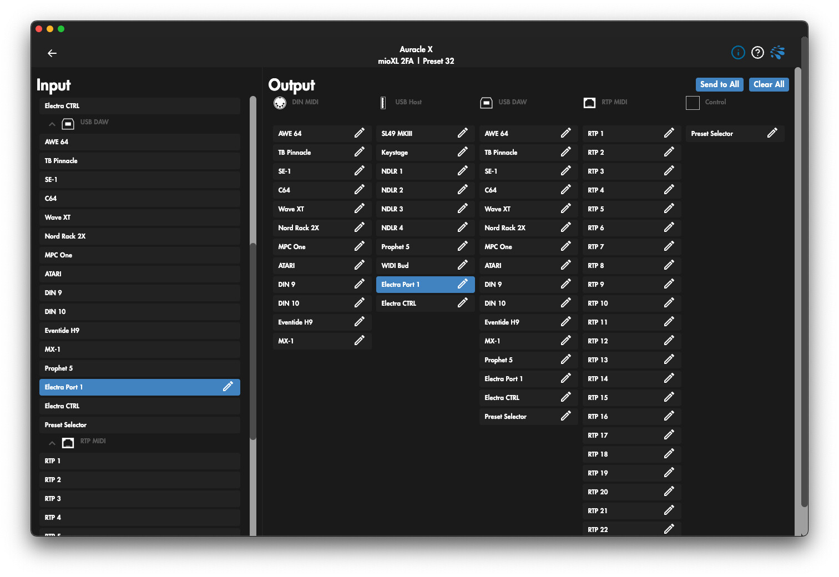Edit the RTP 16 output name
The image size is (839, 577).
point(669,416)
